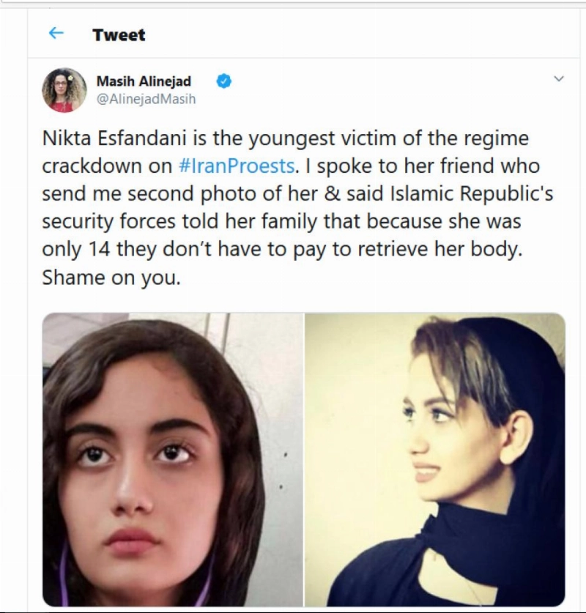Click the phrase "retrieve her body"

(x=439, y=249)
